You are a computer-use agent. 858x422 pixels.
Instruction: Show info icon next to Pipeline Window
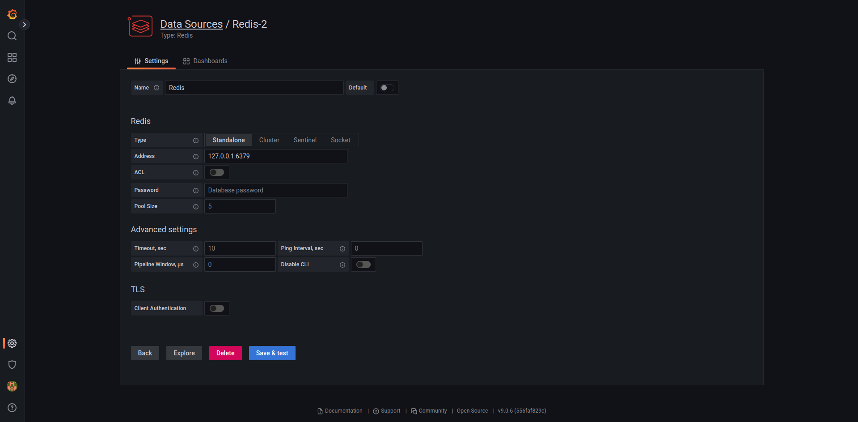(x=196, y=265)
